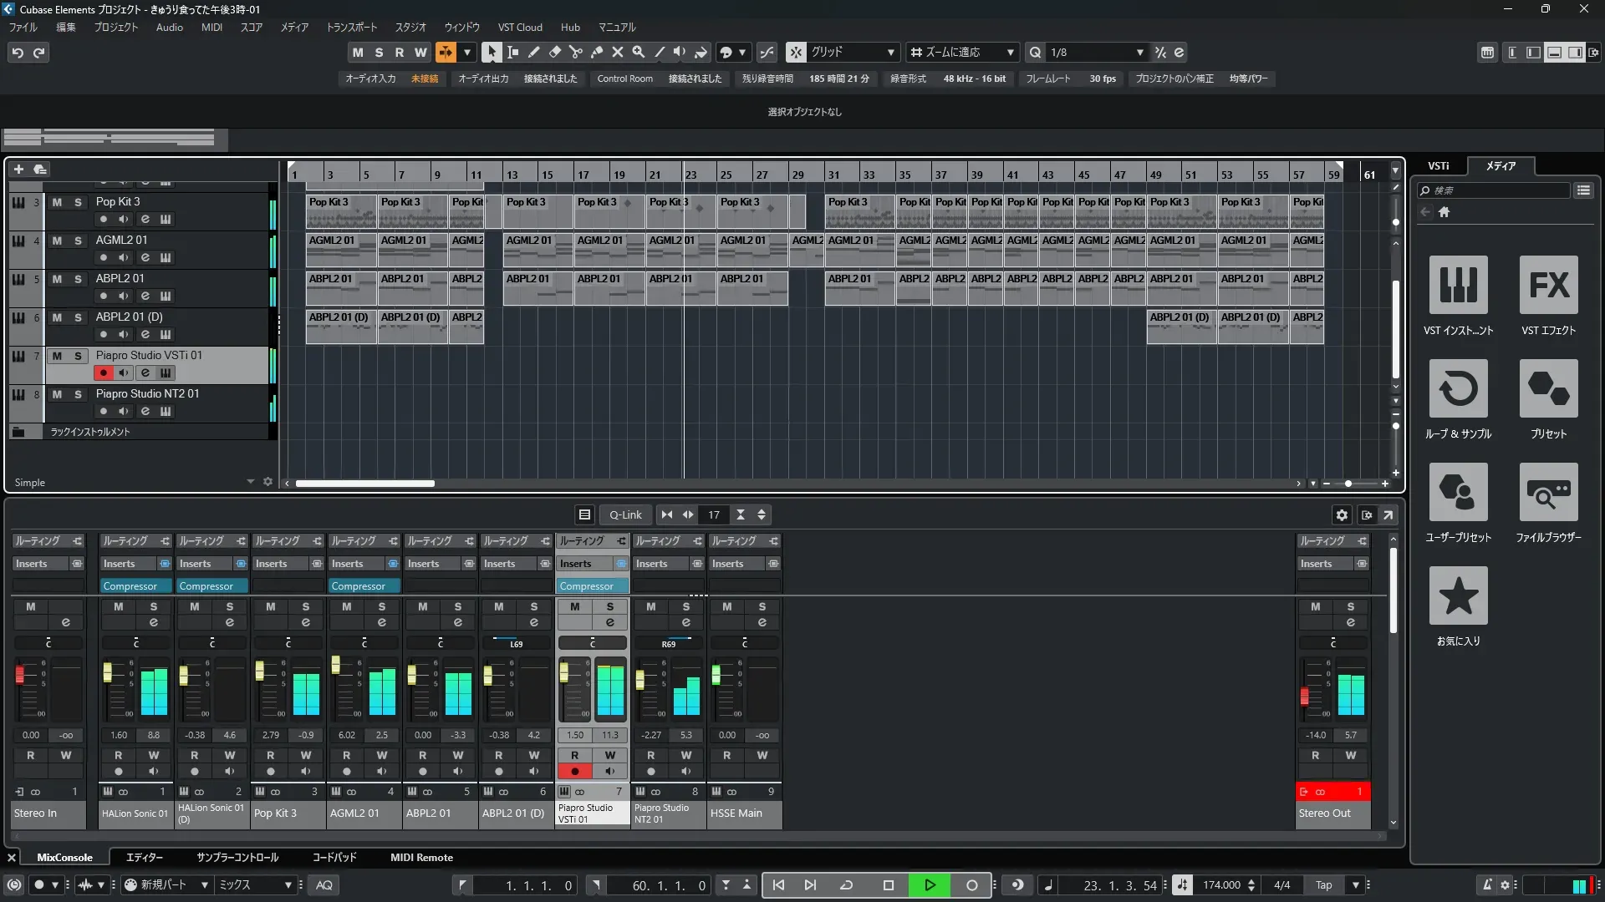
Task: Select the Draw pencil tool
Action: point(533,52)
